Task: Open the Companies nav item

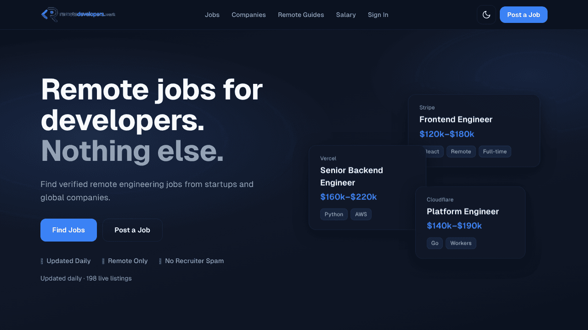Action: (249, 15)
